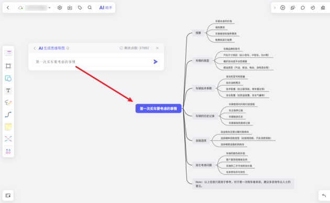Screen dimensions: 330x203
Task: Select the Frame tool in left sidebar
Action: 8,66
